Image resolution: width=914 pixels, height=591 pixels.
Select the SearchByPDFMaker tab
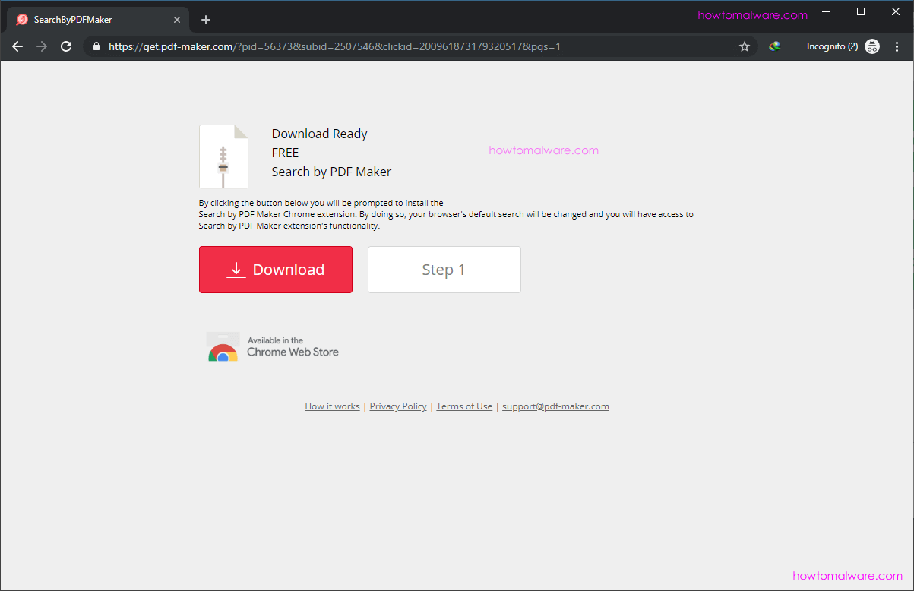pos(96,20)
